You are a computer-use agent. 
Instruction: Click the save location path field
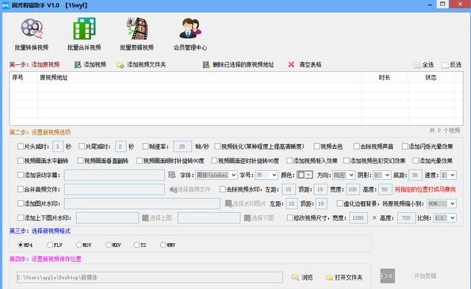pos(150,277)
